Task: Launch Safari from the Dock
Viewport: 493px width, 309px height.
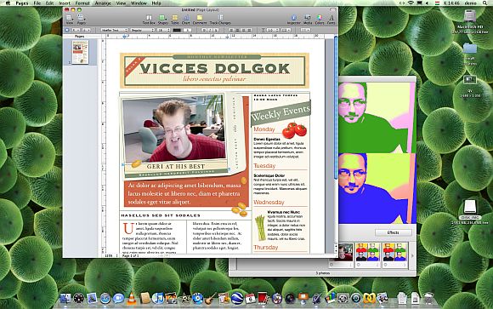Action: (105, 298)
